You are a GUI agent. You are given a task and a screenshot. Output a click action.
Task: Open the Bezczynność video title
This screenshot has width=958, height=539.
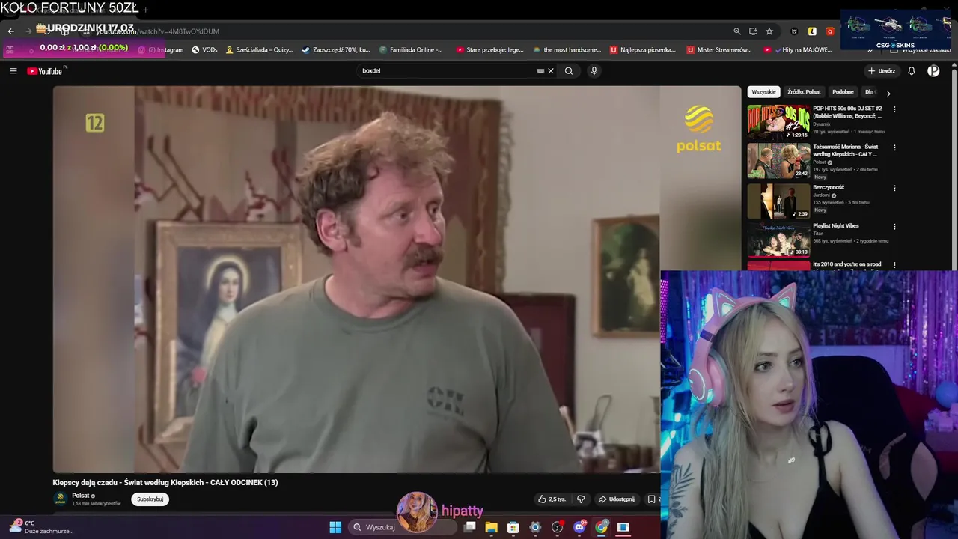pyautogui.click(x=829, y=187)
